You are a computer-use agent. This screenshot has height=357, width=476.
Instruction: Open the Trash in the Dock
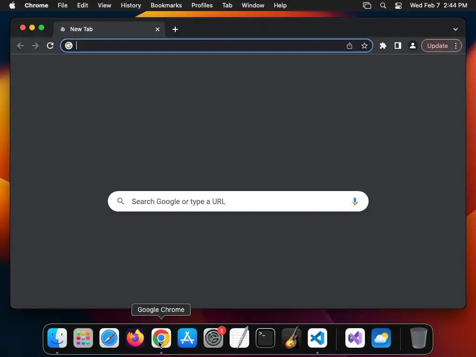(419, 338)
